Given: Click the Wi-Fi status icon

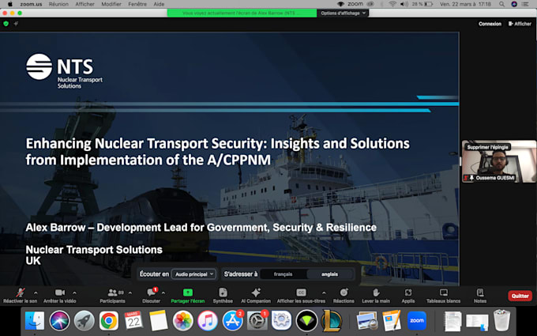Looking at the screenshot, I should click(392, 4).
